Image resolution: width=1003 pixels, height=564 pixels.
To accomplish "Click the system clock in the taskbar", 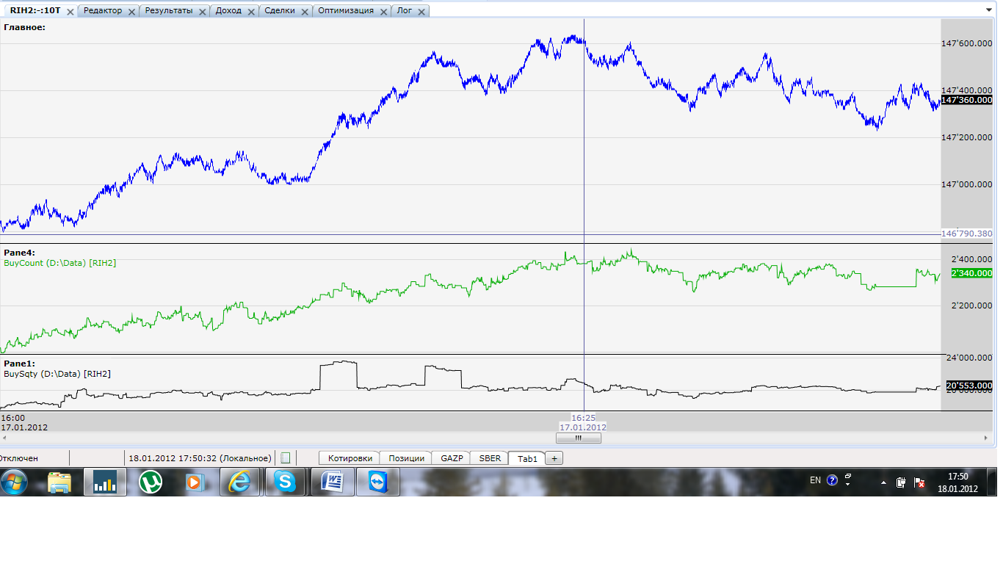I will (957, 482).
